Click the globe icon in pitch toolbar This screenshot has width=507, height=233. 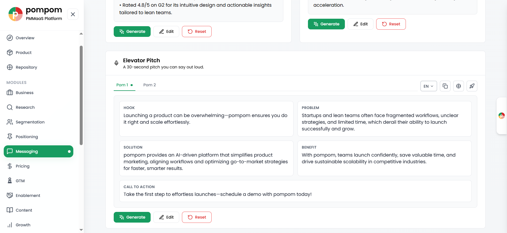pyautogui.click(x=459, y=86)
